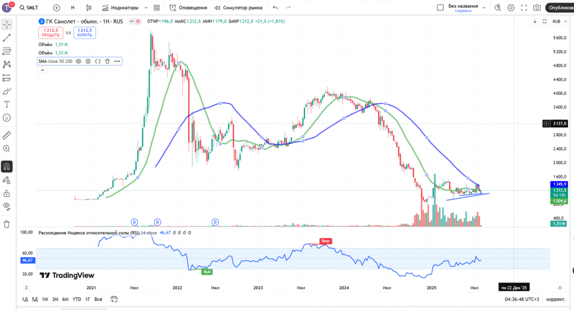Click the first dividend D marker
The height and width of the screenshot is (310, 574).
pyautogui.click(x=135, y=222)
